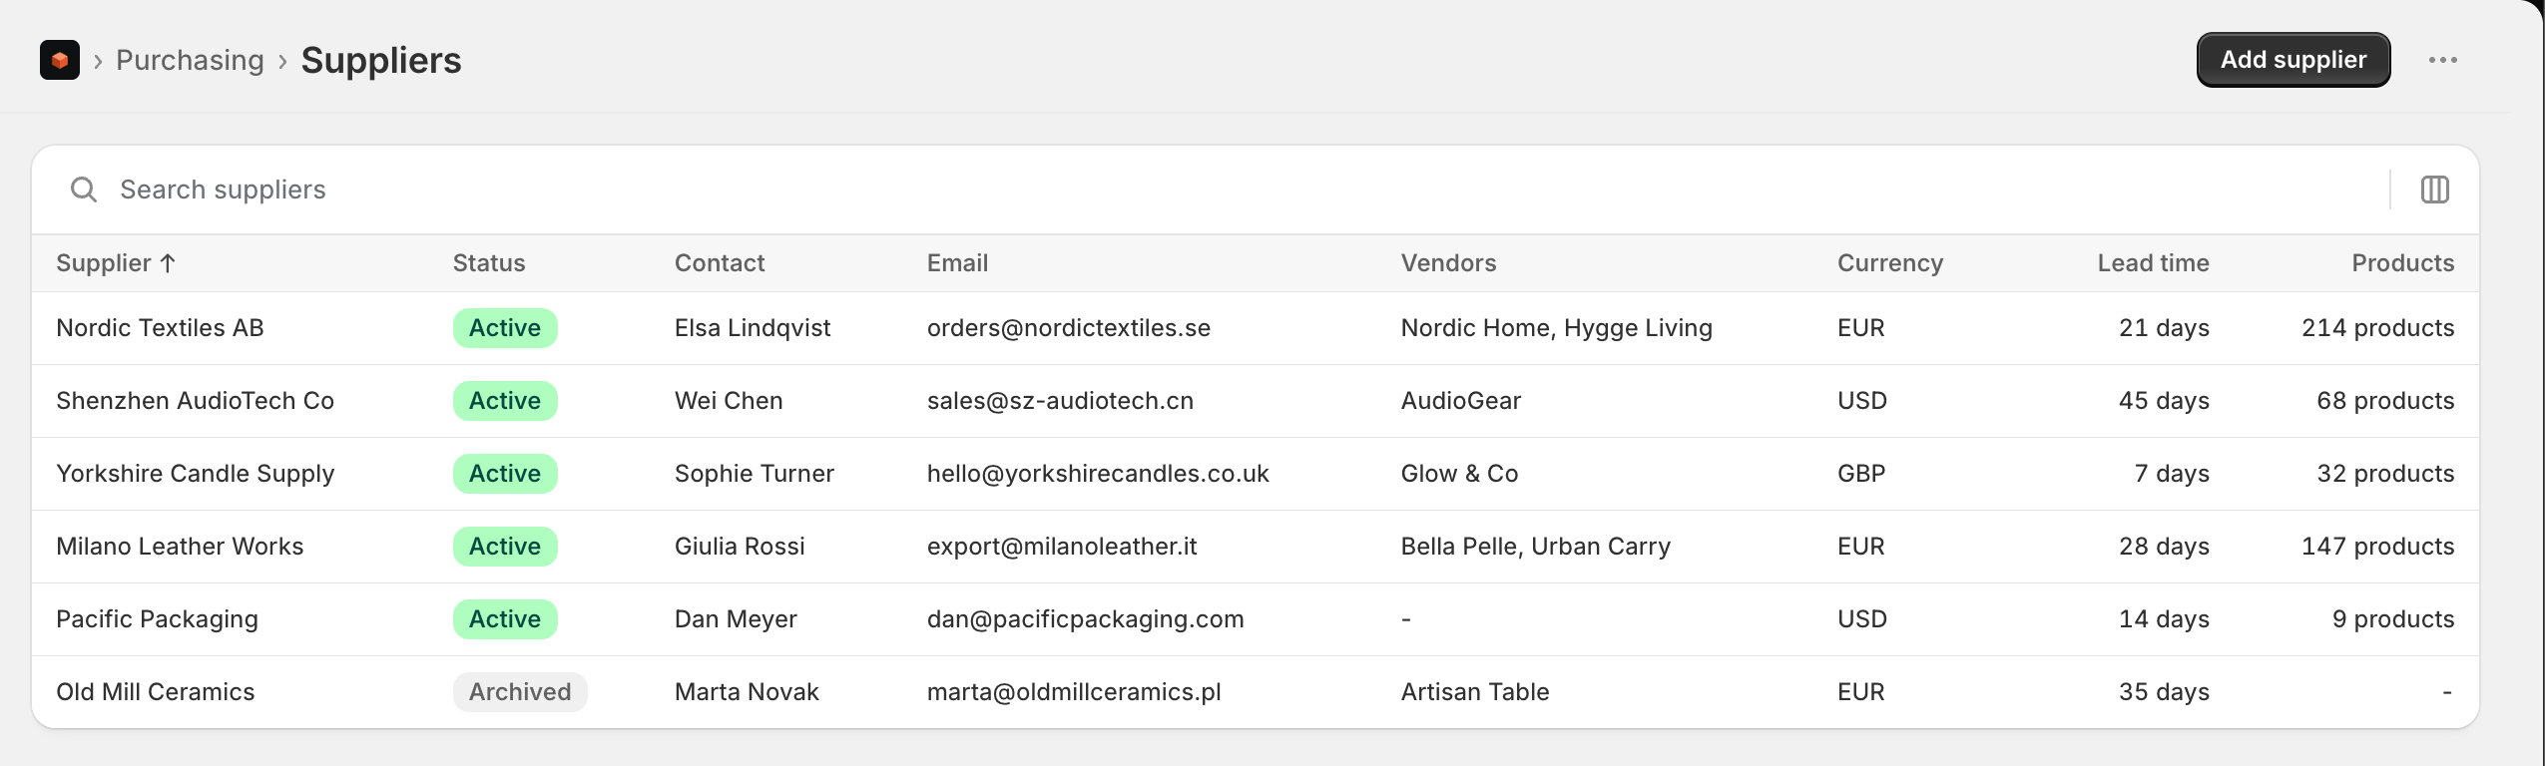Click Active badge for Yorkshire Candle Supply
Viewport: 2545px width, 766px height.
(x=505, y=474)
